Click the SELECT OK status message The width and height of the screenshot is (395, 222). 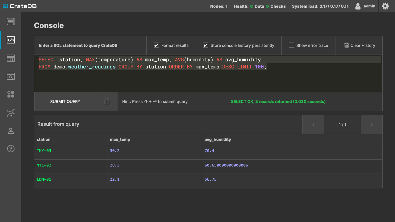pyautogui.click(x=278, y=101)
